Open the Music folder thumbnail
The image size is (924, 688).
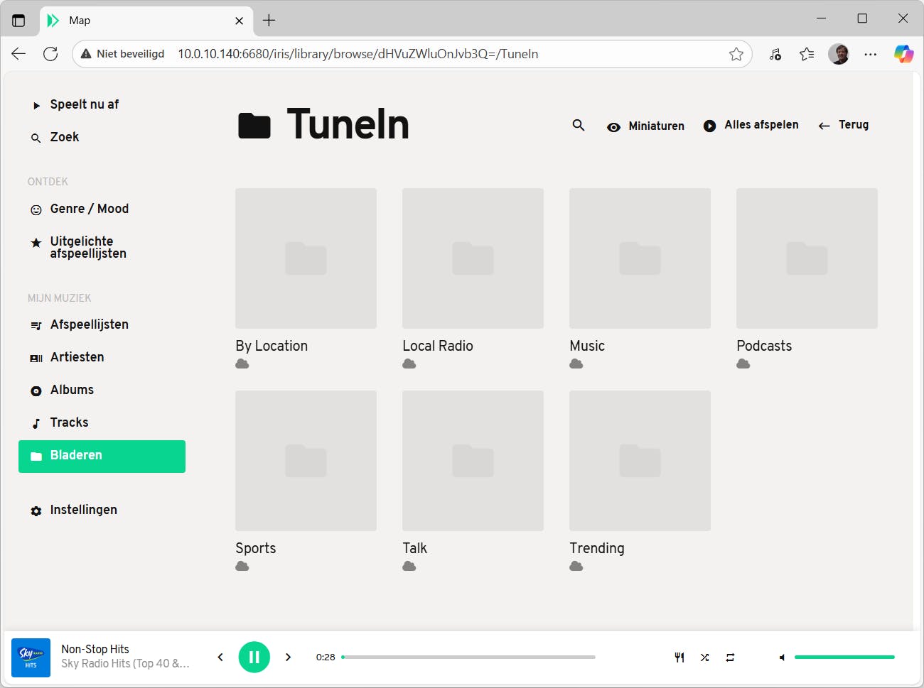click(640, 258)
